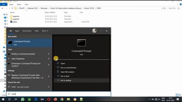Click the Search DISK1 box in Explorer
Viewport: 182px width, 102px height.
(x=174, y=8)
